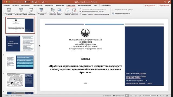Open the Конструктор tab

(x=37, y=5)
